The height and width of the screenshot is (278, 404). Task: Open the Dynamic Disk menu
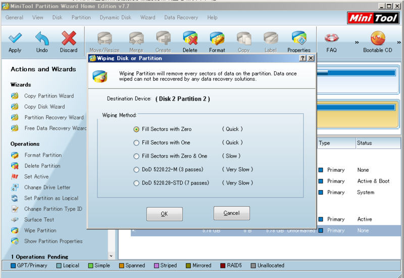click(x=116, y=18)
